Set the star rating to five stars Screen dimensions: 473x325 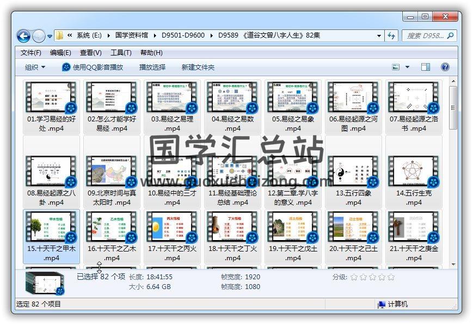pyautogui.click(x=390, y=277)
